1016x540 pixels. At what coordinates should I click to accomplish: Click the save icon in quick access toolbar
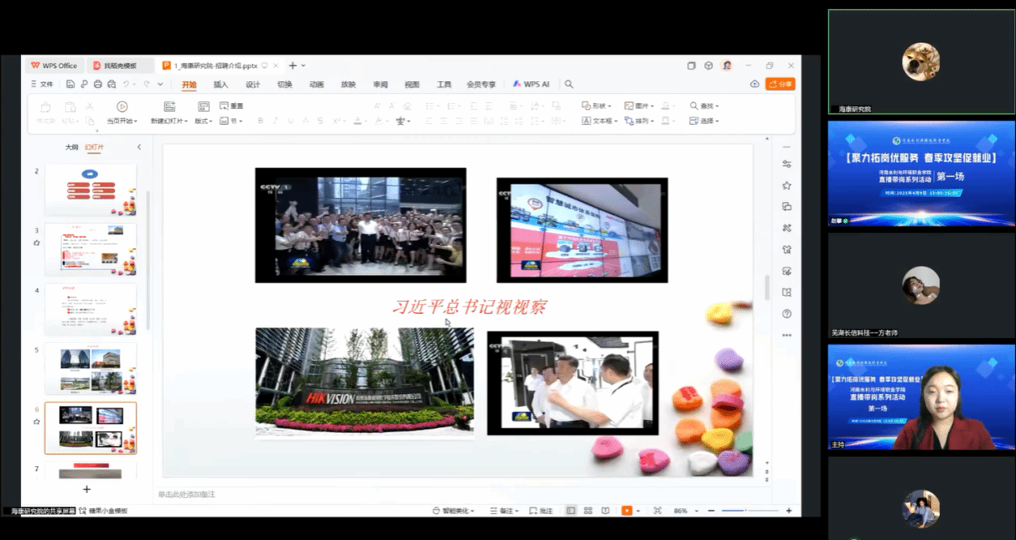pyautogui.click(x=71, y=84)
